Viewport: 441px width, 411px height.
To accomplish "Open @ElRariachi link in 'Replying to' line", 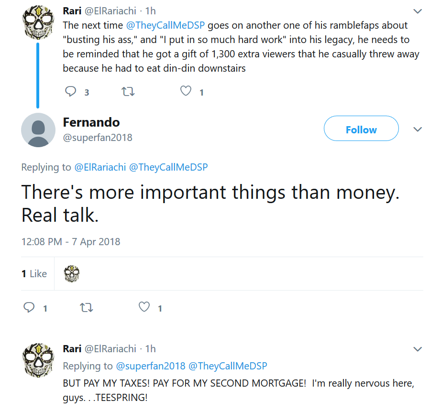I will 100,167.
